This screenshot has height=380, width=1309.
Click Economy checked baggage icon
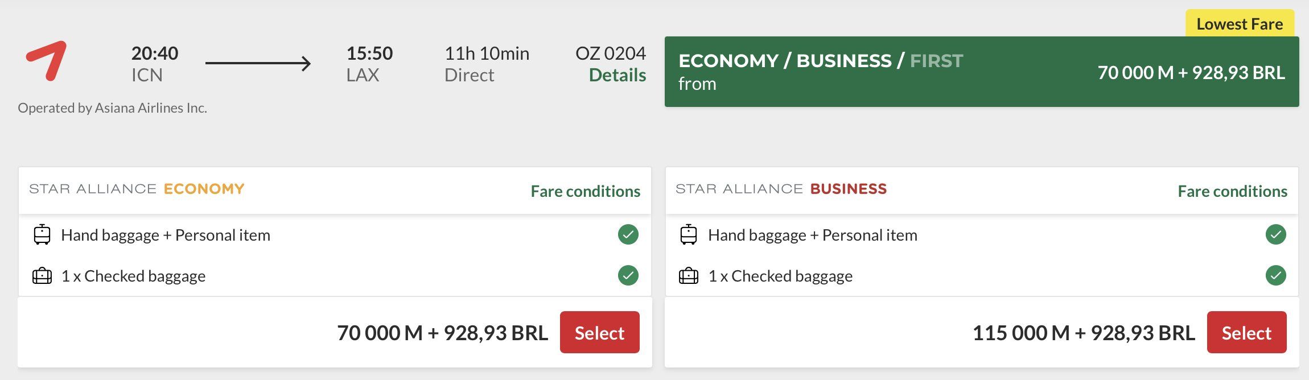click(x=42, y=276)
